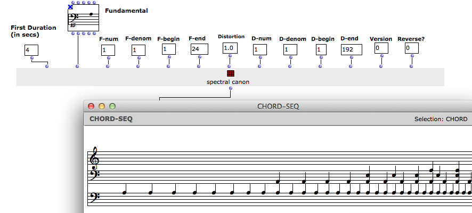Click the Reverse? value box

(411, 48)
